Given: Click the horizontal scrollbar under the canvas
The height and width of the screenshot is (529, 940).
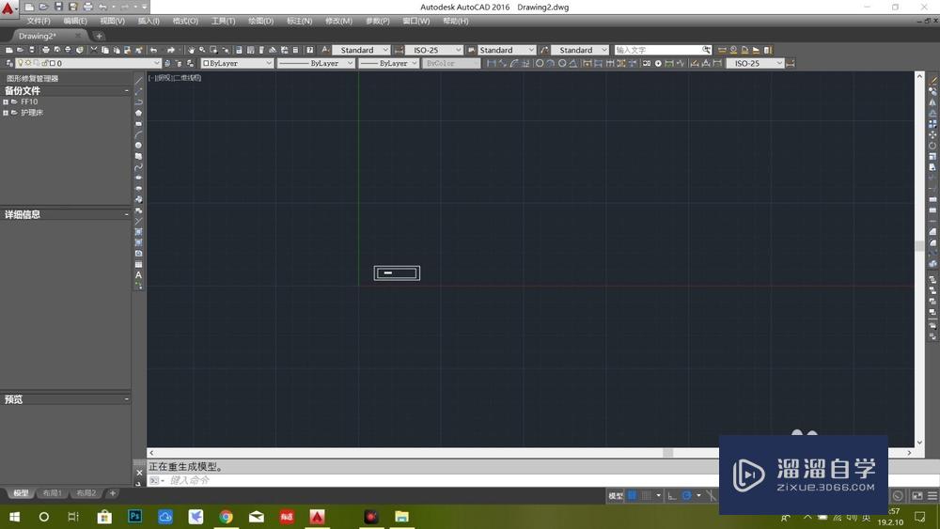Looking at the screenshot, I should click(530, 453).
